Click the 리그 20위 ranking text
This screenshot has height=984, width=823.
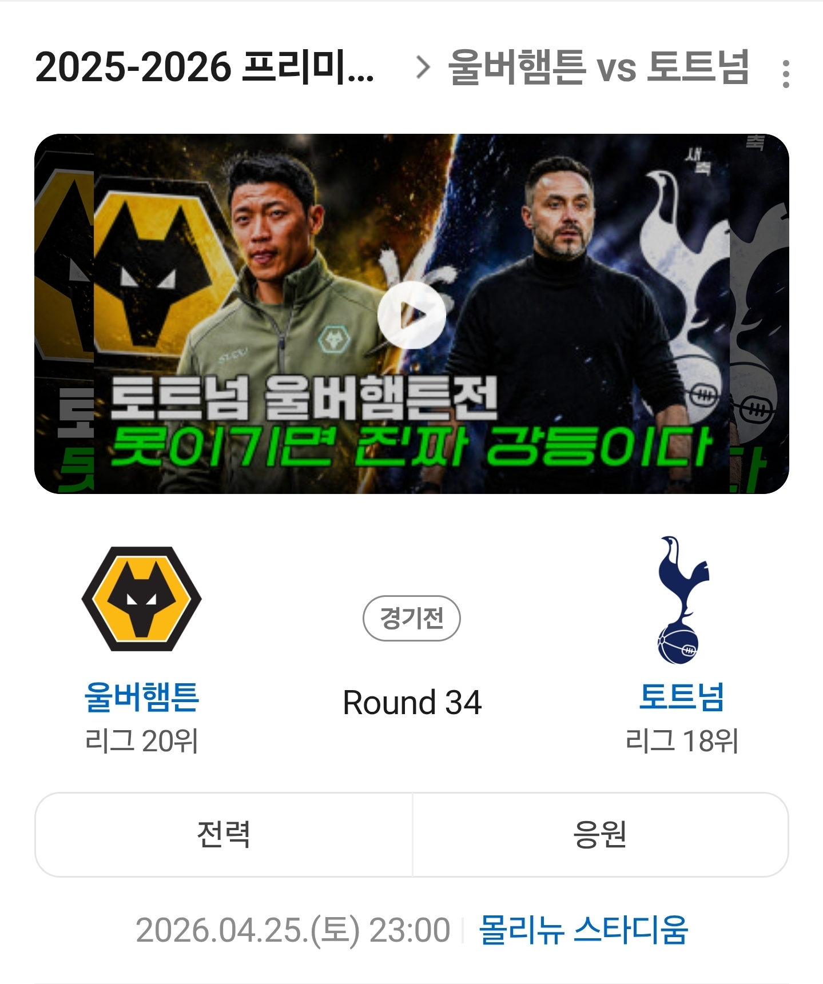point(141,741)
